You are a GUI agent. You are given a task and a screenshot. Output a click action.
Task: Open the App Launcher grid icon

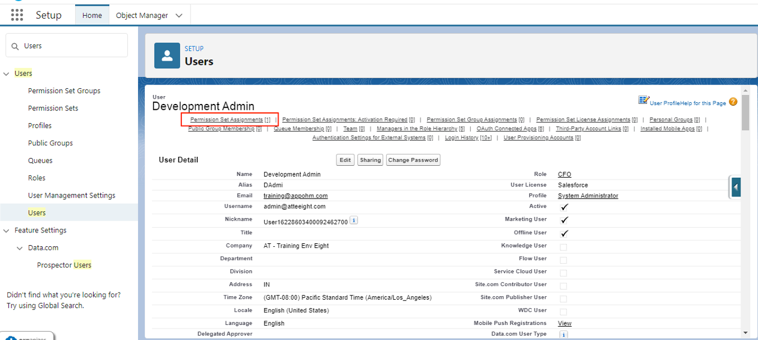[x=17, y=15]
